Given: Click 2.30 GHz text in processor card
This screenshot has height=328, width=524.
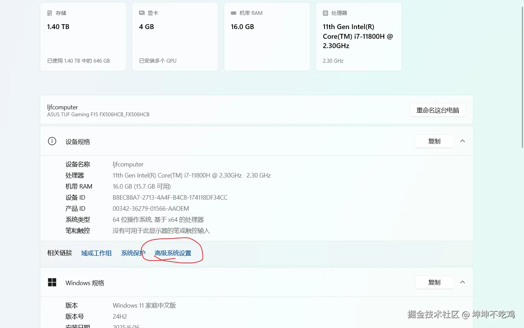Looking at the screenshot, I should [x=333, y=61].
